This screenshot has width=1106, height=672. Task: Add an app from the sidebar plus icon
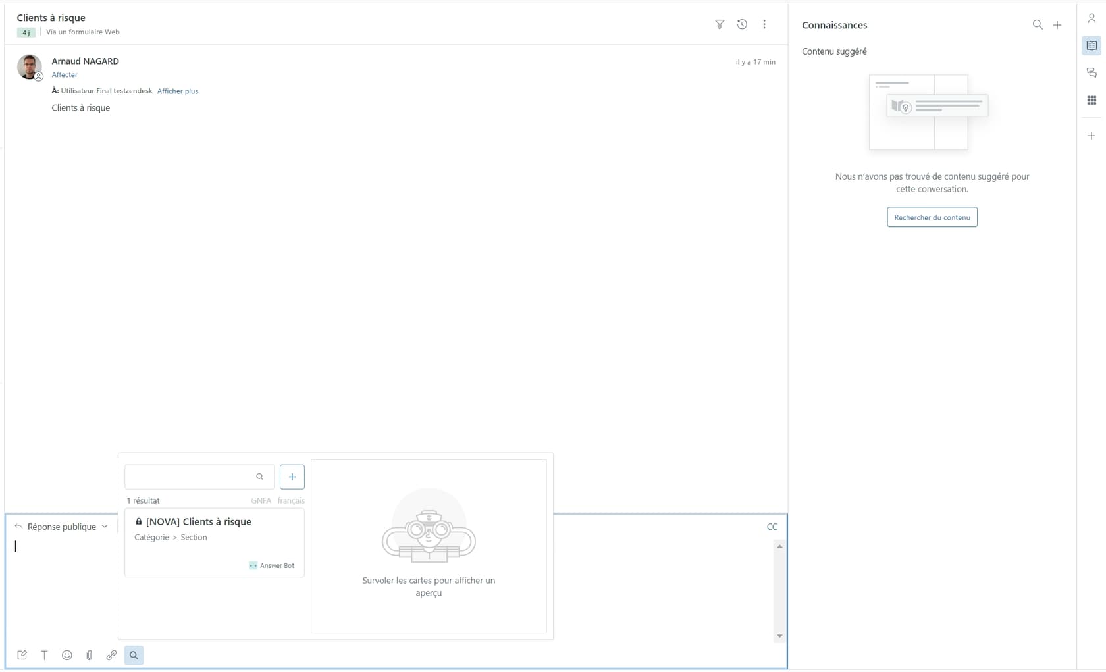coord(1092,136)
